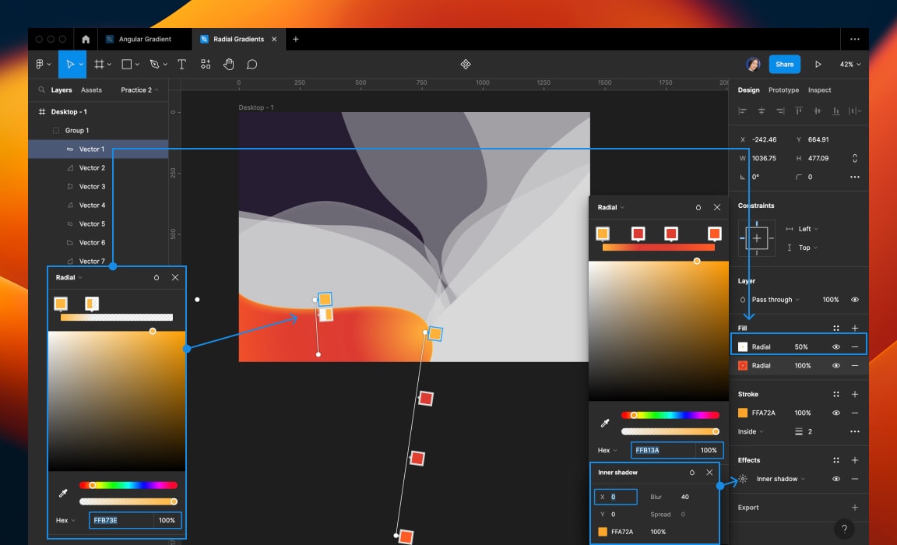This screenshot has height=545, width=897.
Task: Switch to Layers tab
Action: point(62,90)
